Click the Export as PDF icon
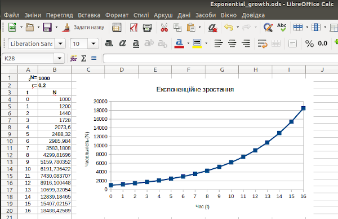This screenshot has width=338, height=219. [x=134, y=28]
